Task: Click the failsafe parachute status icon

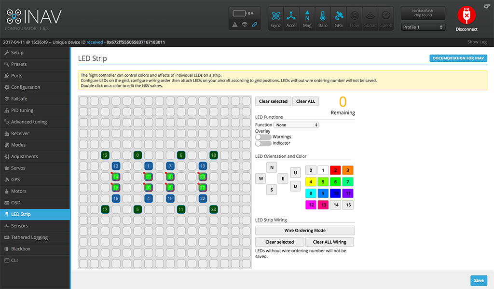Action: tap(245, 25)
